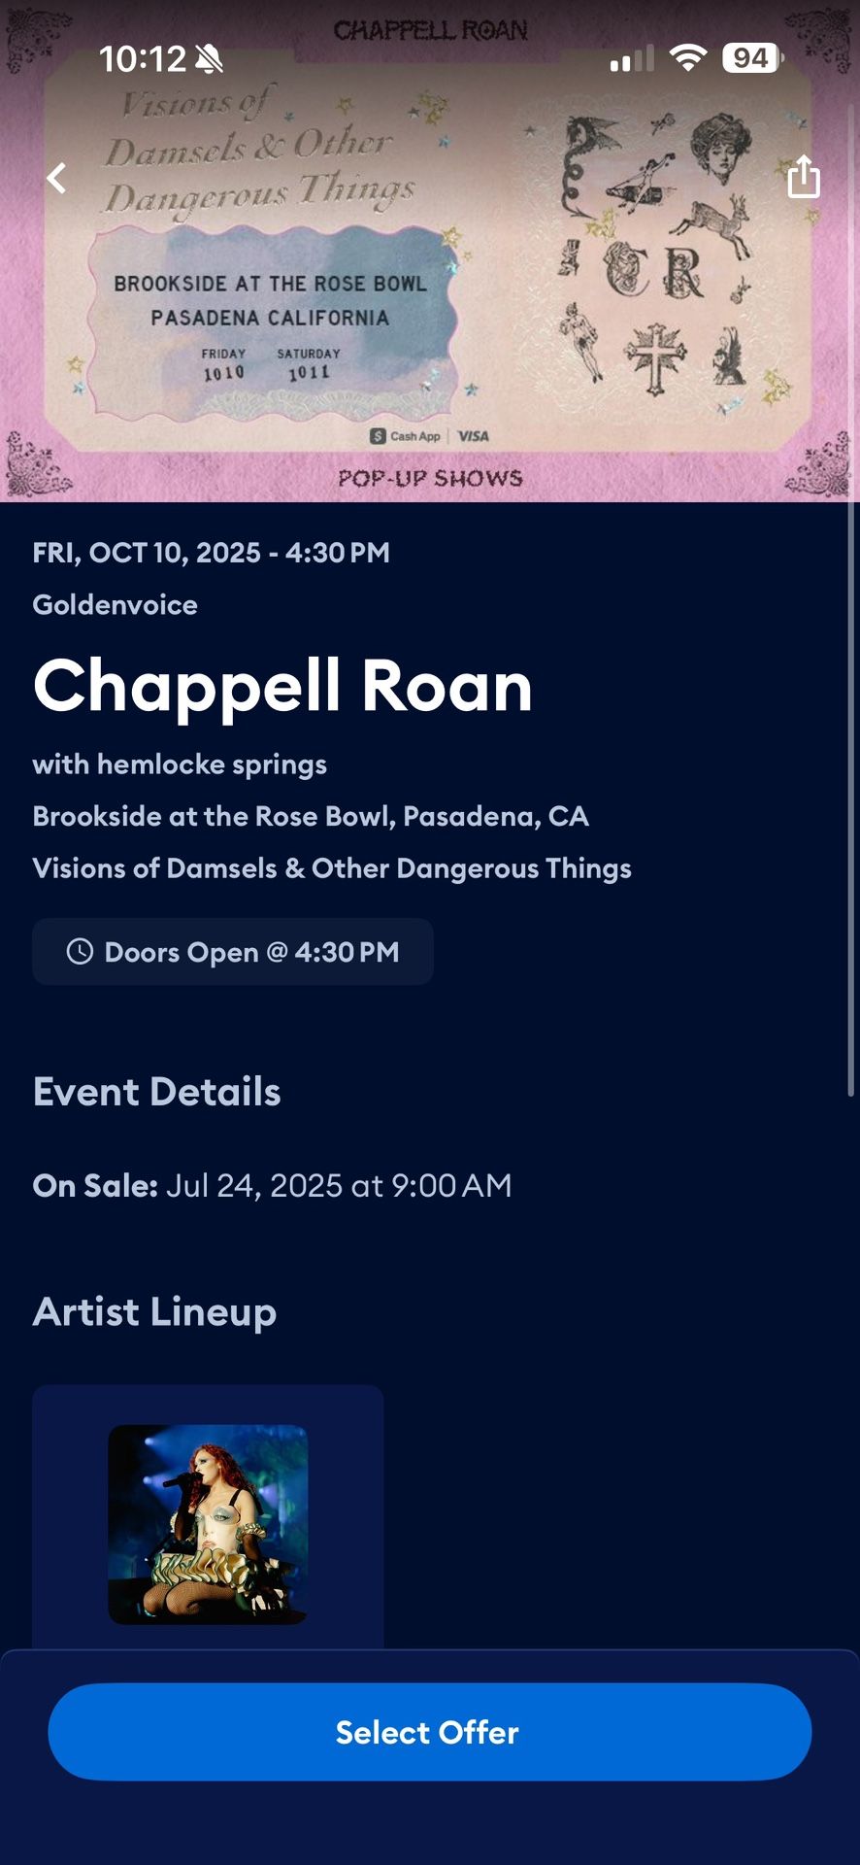Image resolution: width=860 pixels, height=1865 pixels.
Task: Tap the Event Details section heading
Action: [157, 1092]
